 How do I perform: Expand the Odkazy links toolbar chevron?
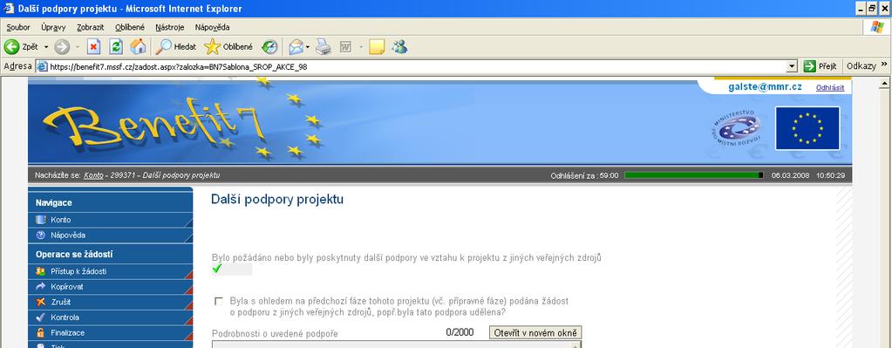884,65
